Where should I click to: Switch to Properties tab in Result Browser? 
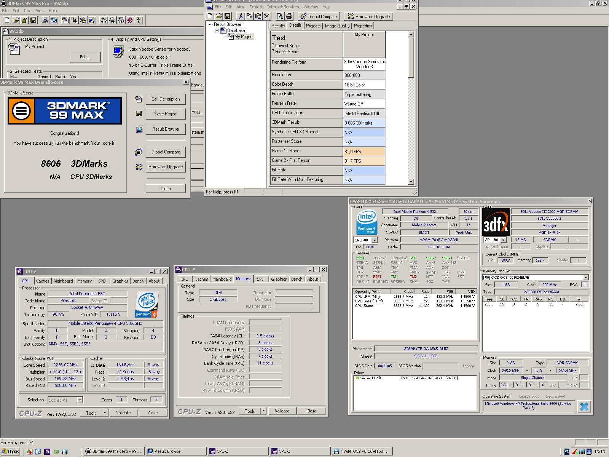pyautogui.click(x=363, y=26)
